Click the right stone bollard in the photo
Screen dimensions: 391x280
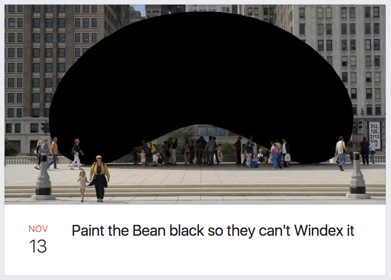click(x=357, y=176)
